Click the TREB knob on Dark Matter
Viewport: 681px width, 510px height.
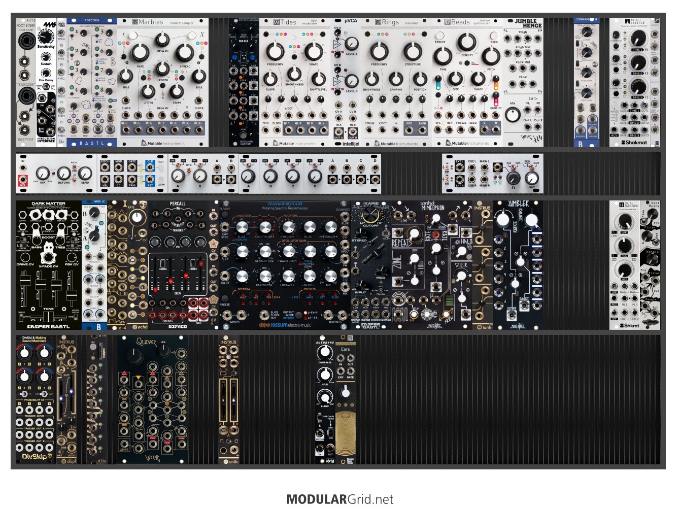tap(61, 241)
